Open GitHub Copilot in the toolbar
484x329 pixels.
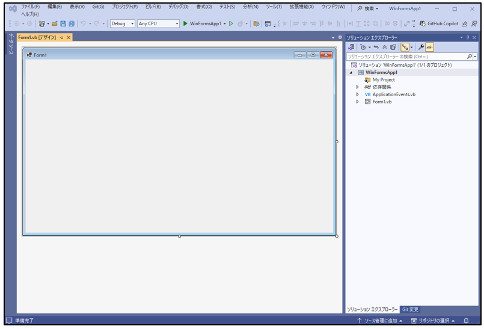click(x=438, y=24)
